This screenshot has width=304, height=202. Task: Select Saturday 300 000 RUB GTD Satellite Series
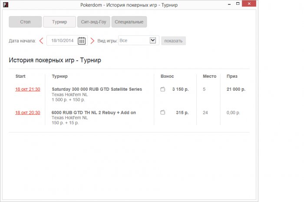pos(97,89)
